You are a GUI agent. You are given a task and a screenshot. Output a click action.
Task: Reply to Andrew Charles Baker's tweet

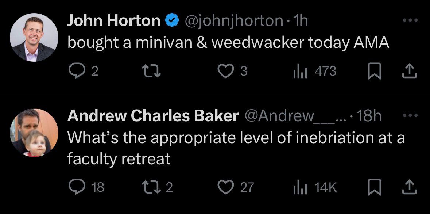(76, 187)
